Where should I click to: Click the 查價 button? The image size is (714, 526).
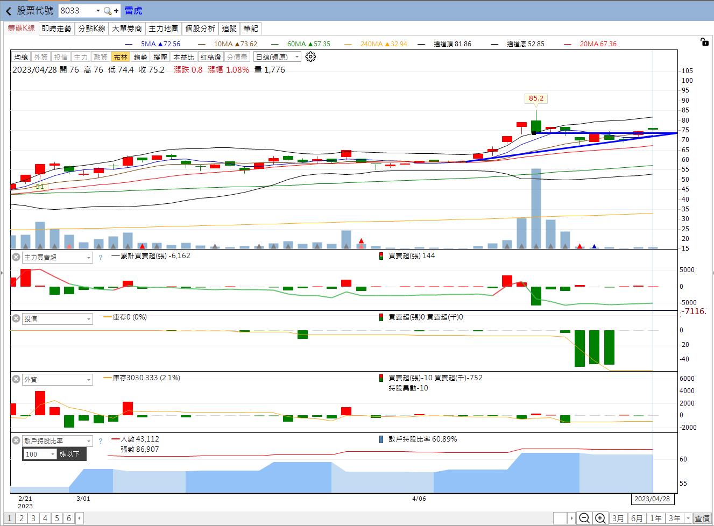click(702, 518)
